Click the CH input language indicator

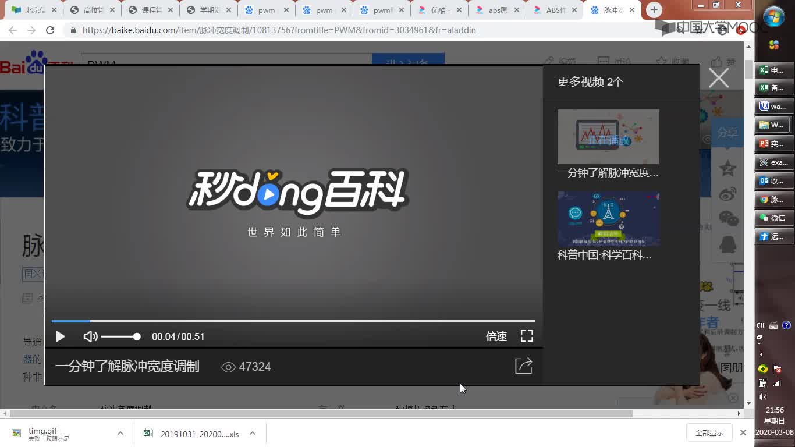pos(761,325)
